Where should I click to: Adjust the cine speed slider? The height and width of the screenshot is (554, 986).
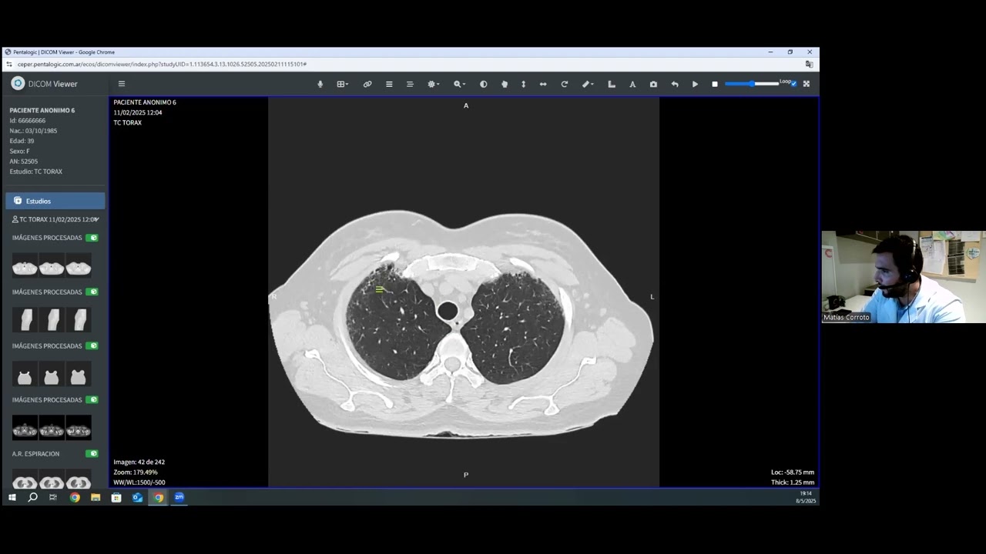pos(752,84)
